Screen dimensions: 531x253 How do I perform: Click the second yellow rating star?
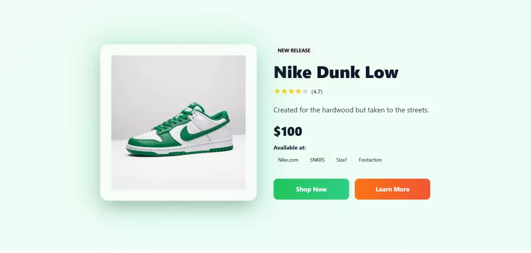284,91
